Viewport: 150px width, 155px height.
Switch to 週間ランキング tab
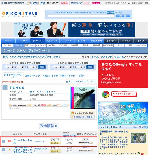(x=32, y=76)
